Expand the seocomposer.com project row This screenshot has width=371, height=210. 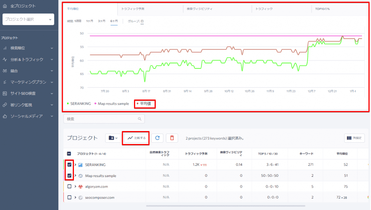pyautogui.click(x=75, y=197)
